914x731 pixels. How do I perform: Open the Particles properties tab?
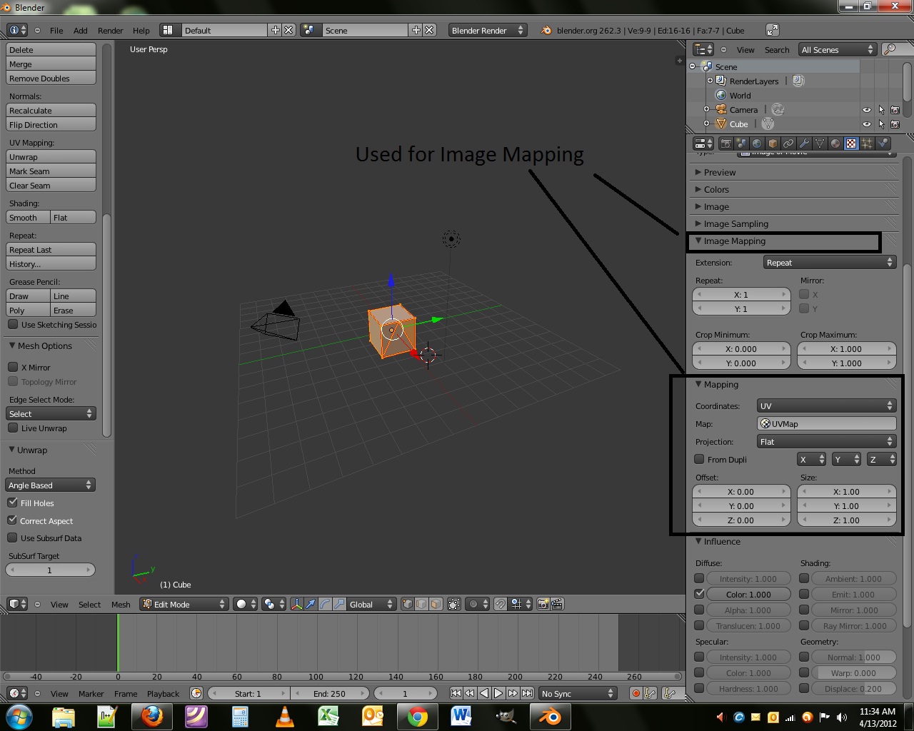[x=867, y=143]
